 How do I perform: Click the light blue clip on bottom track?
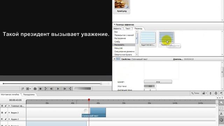pyautogui.click(x=56, y=124)
